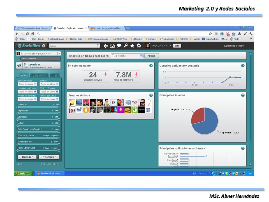Viewport: 269px width, 202px height.
Task: Open a new browser tab
Action: click(128, 28)
